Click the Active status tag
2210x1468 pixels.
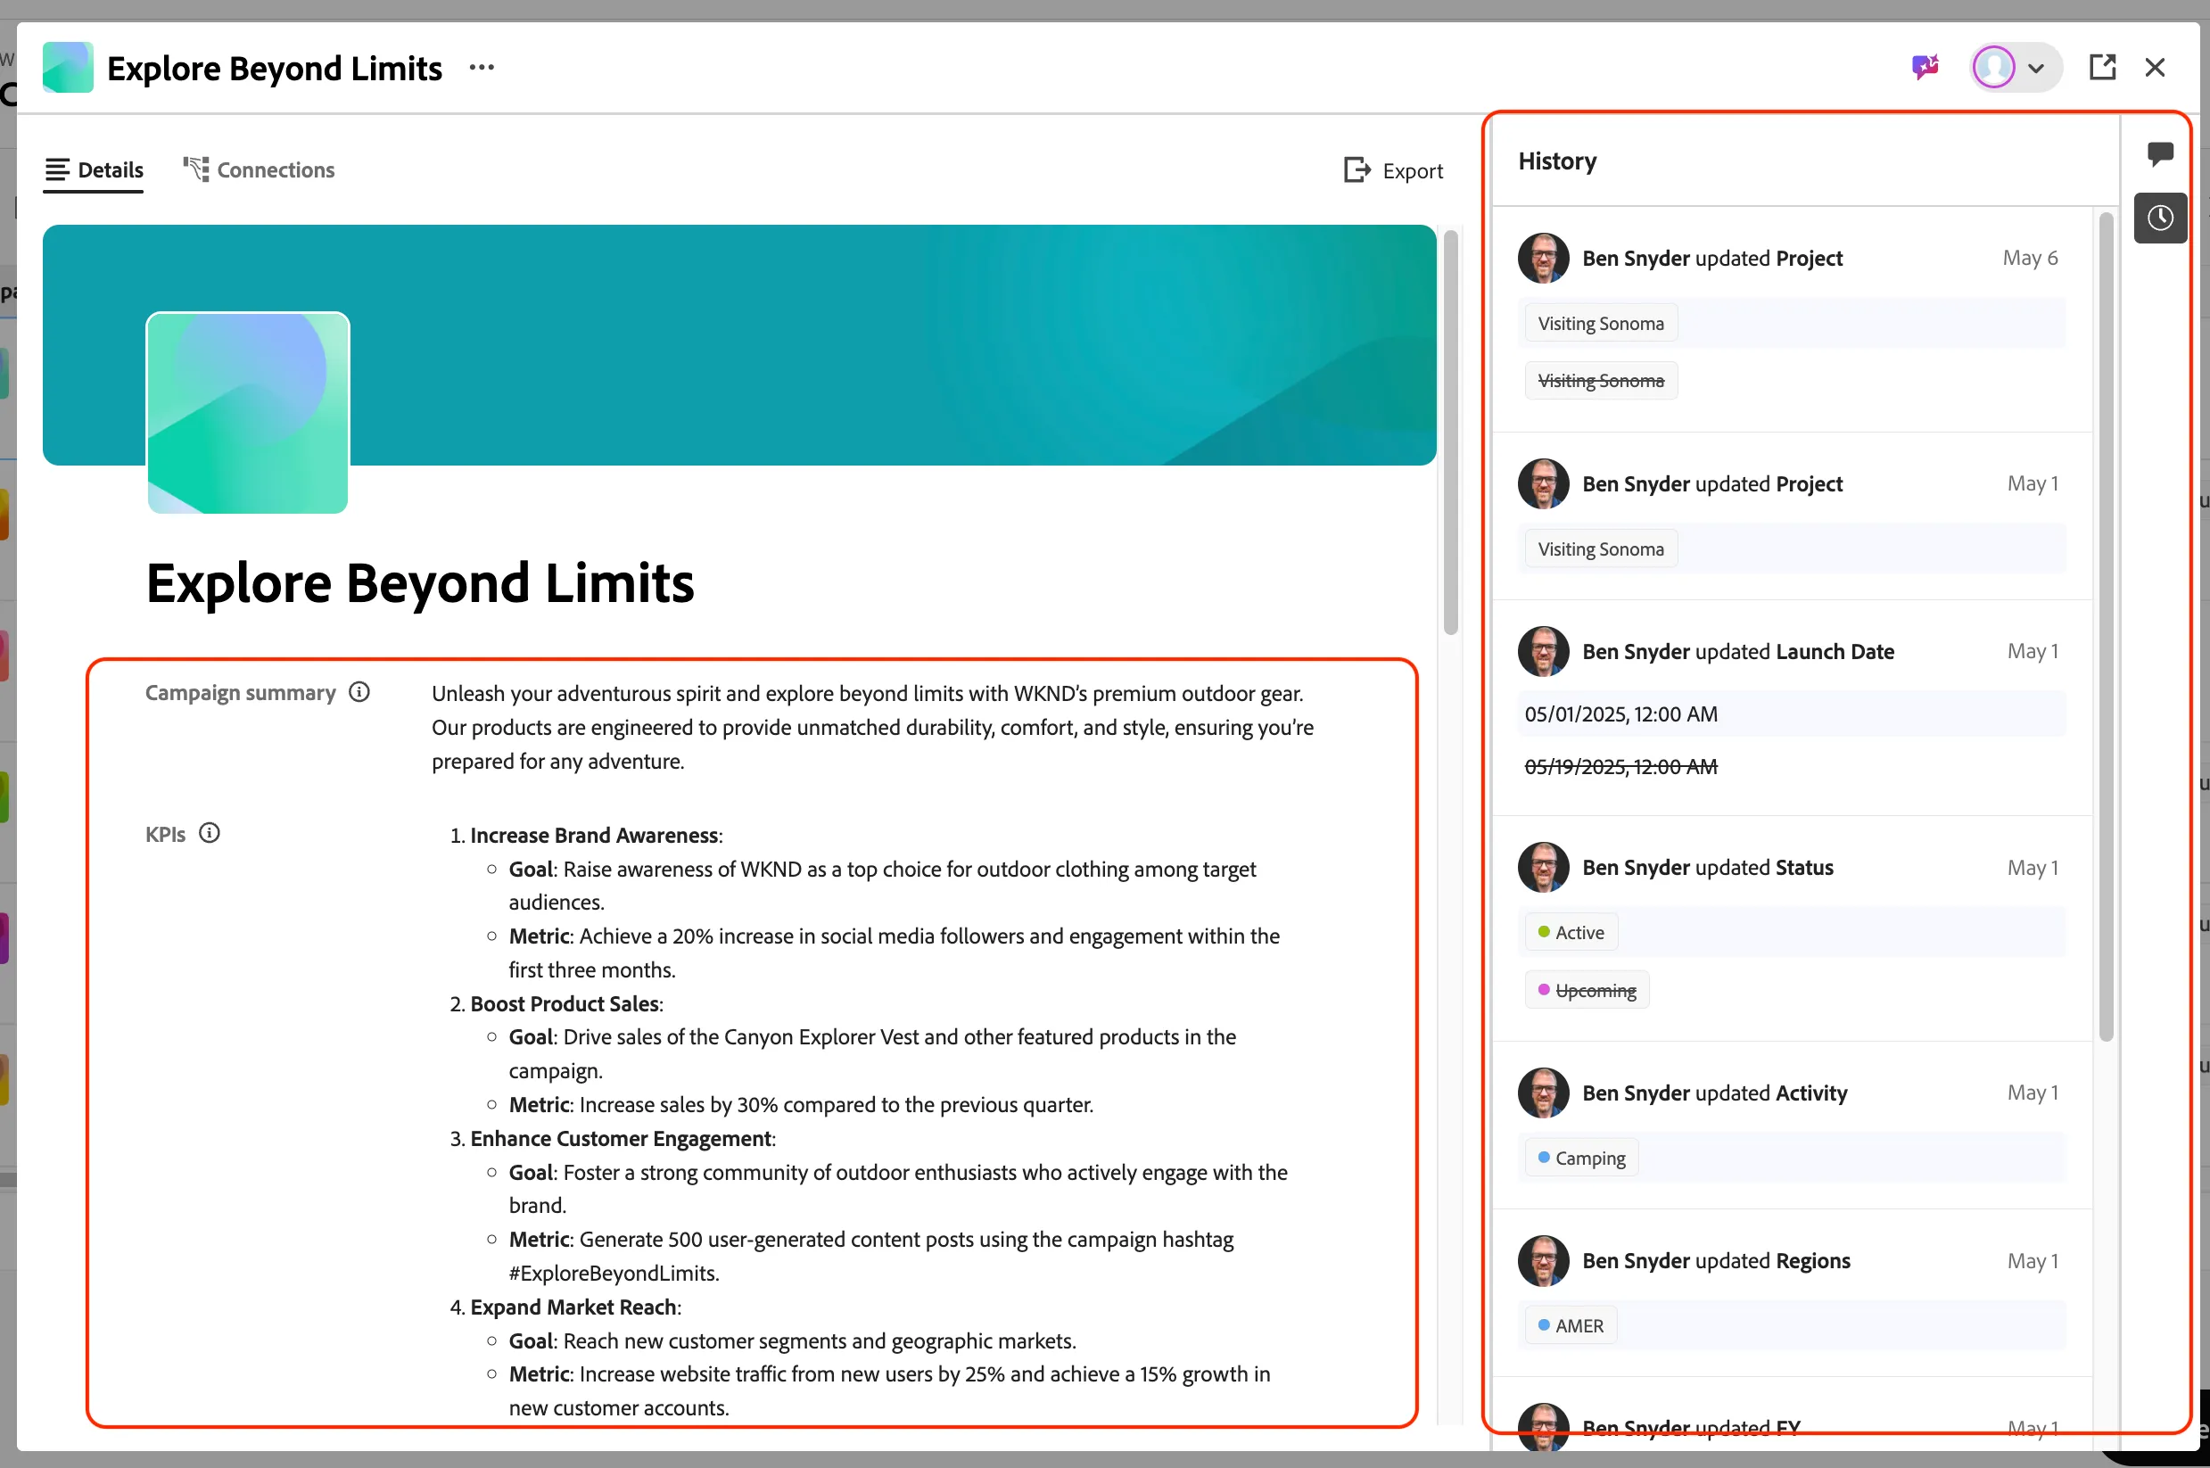1571,933
